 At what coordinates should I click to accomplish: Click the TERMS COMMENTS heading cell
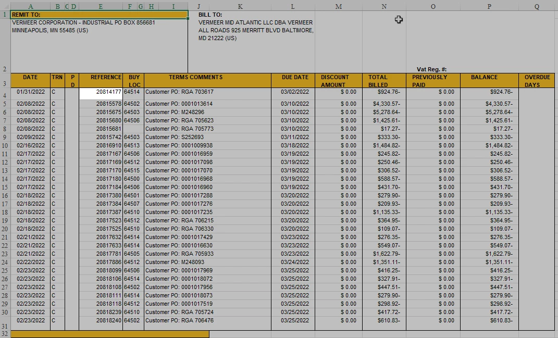pyautogui.click(x=208, y=81)
